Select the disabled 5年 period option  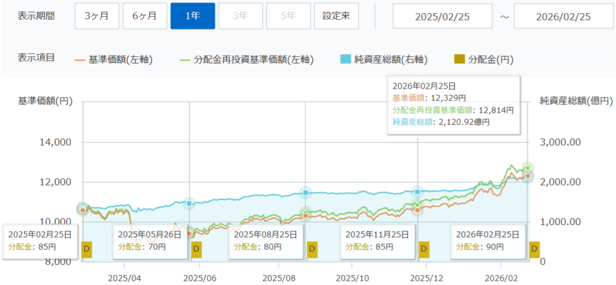pyautogui.click(x=288, y=16)
